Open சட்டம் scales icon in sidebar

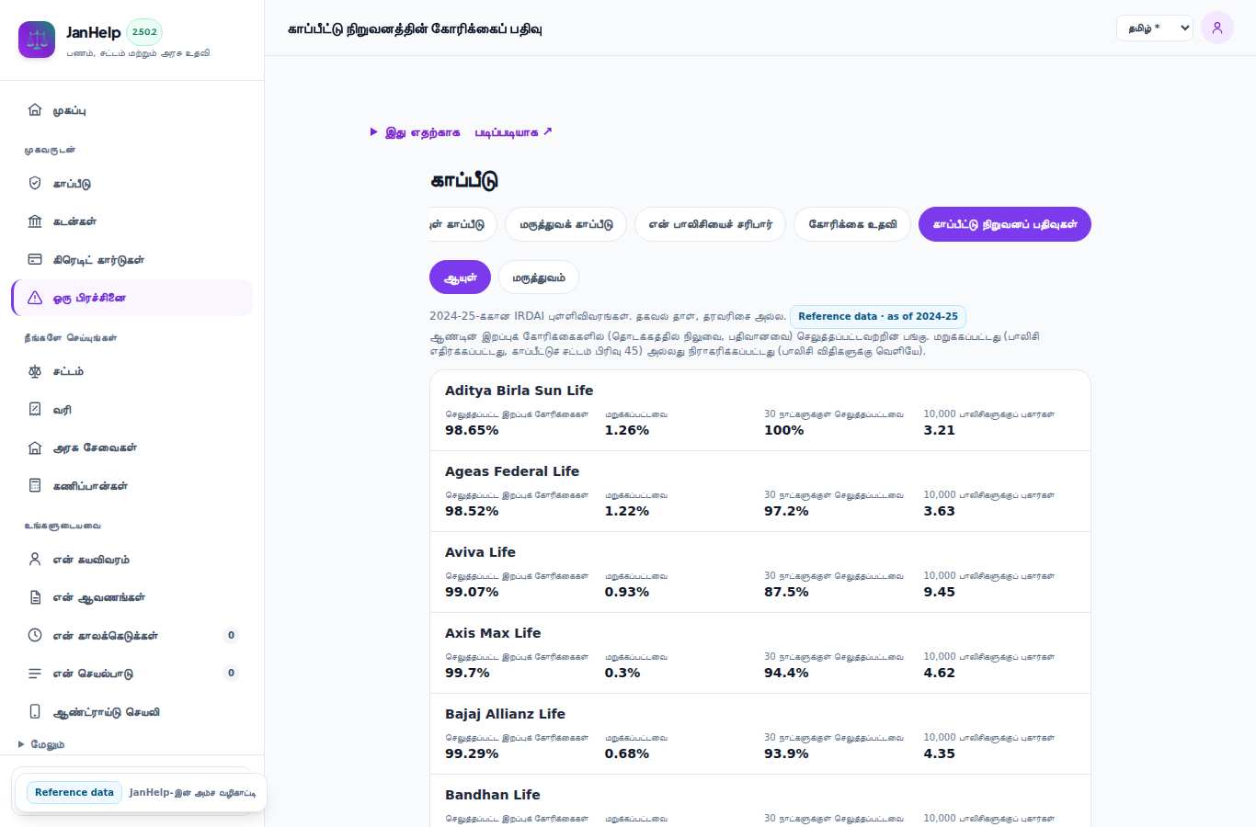(x=35, y=371)
